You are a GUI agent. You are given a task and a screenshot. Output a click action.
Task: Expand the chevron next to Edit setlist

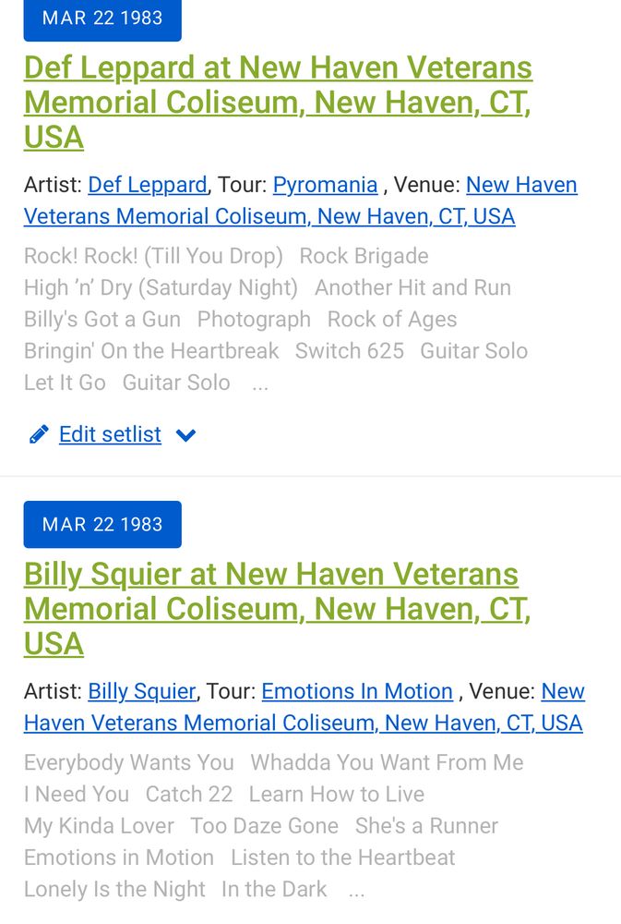tap(186, 435)
